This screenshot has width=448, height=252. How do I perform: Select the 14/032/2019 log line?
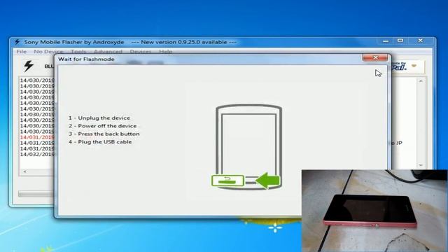tap(37, 154)
